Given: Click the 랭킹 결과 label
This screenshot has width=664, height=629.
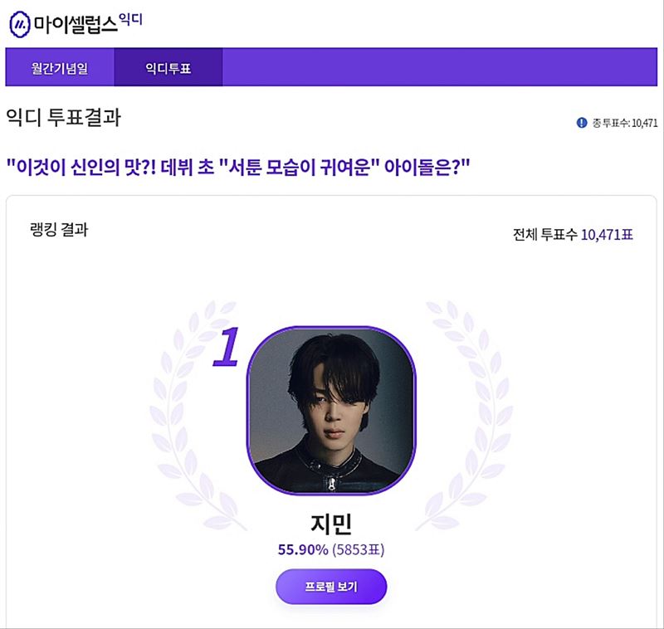Looking at the screenshot, I should pos(58,230).
